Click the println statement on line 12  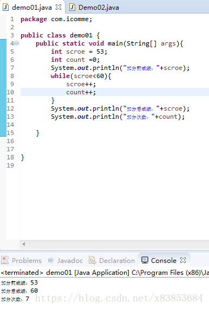[x=120, y=108]
